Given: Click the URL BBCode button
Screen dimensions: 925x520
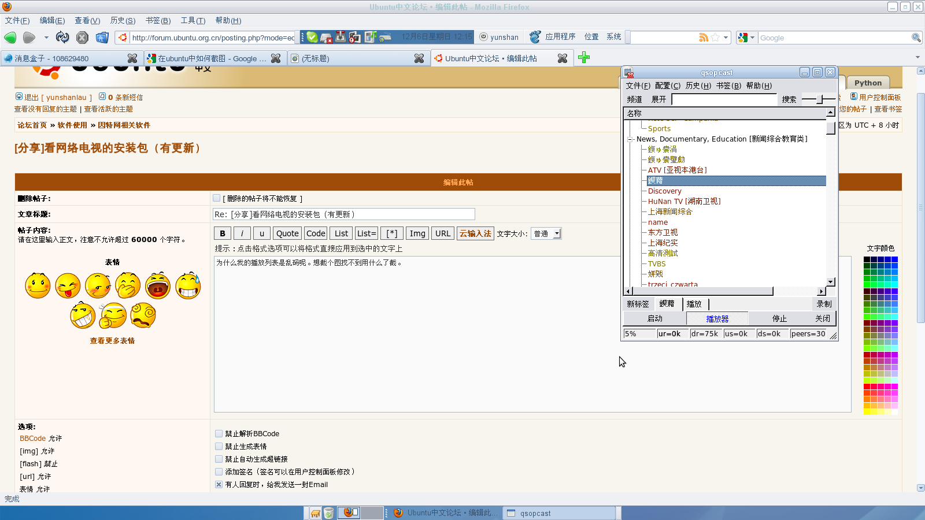Looking at the screenshot, I should 443,233.
